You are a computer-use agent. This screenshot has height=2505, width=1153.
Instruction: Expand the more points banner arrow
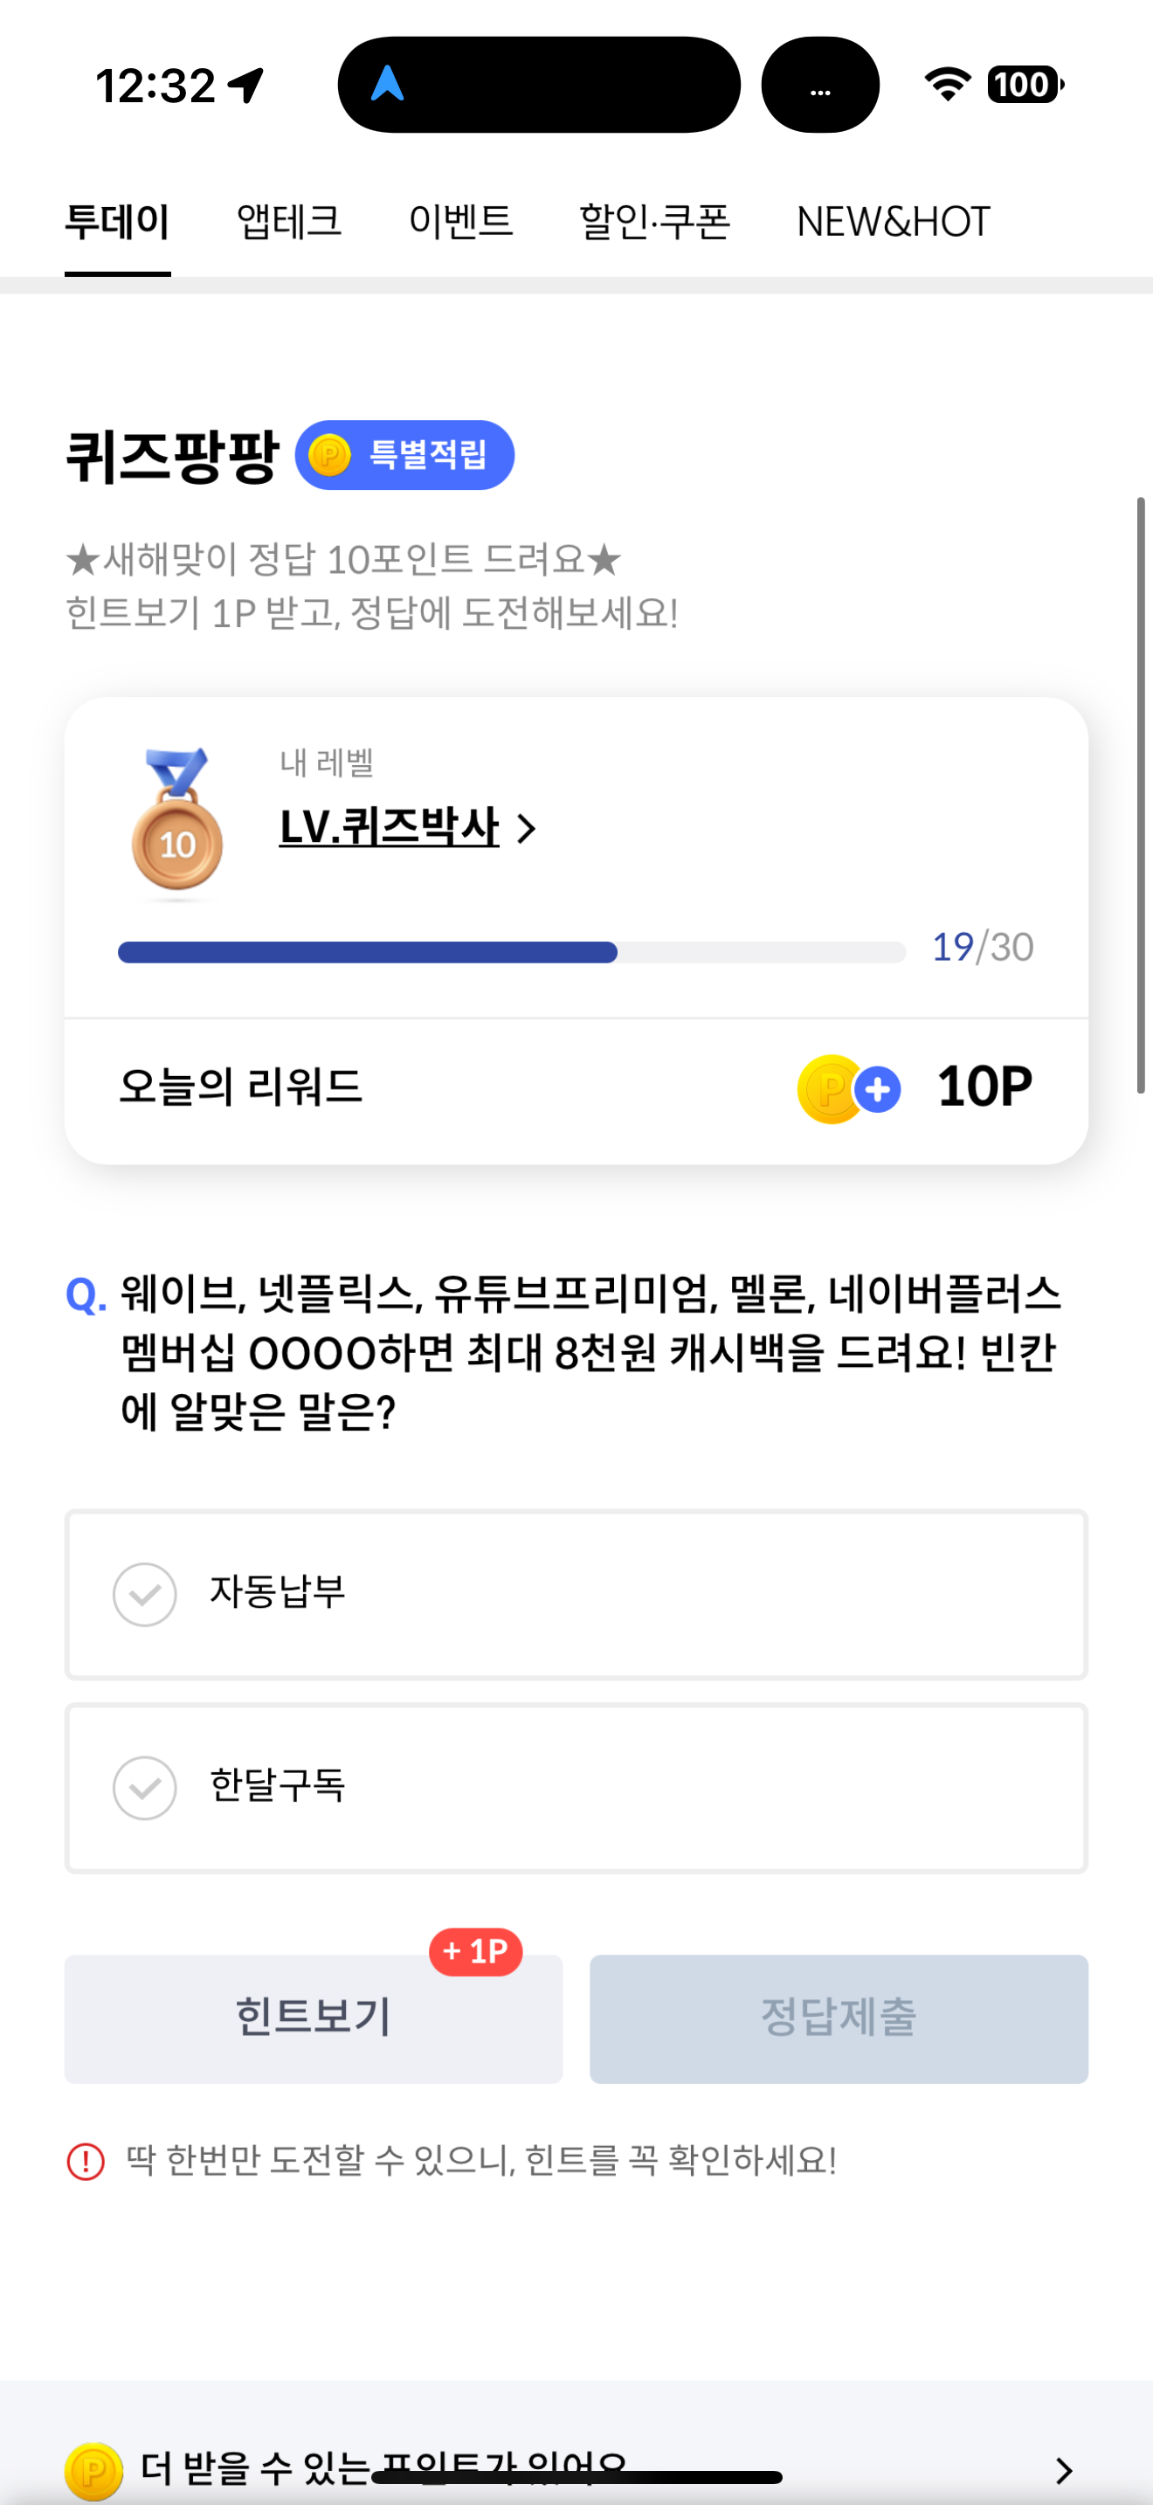1064,2471
